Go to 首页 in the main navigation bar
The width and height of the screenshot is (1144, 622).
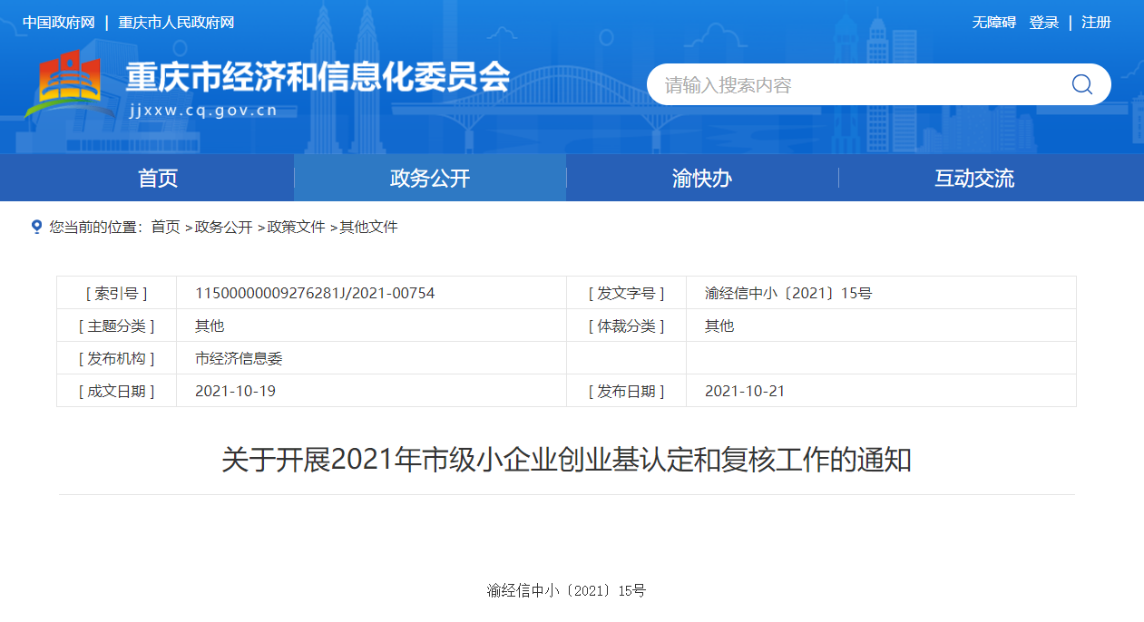click(x=158, y=179)
